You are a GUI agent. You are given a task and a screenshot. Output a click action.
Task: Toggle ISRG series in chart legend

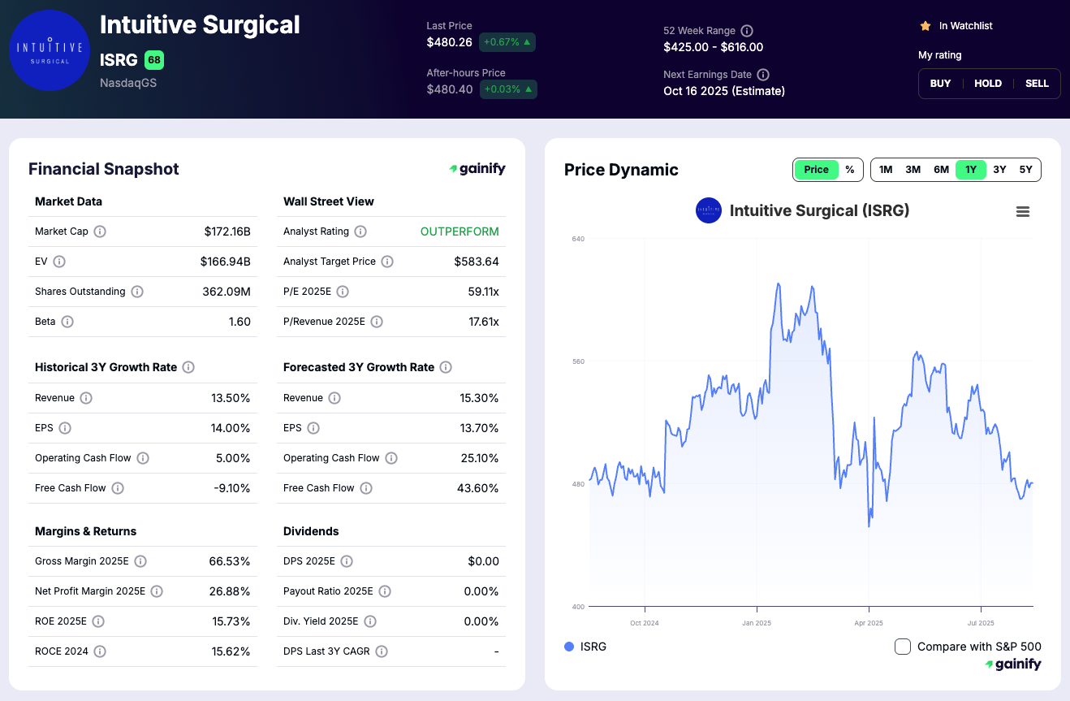[x=585, y=647]
